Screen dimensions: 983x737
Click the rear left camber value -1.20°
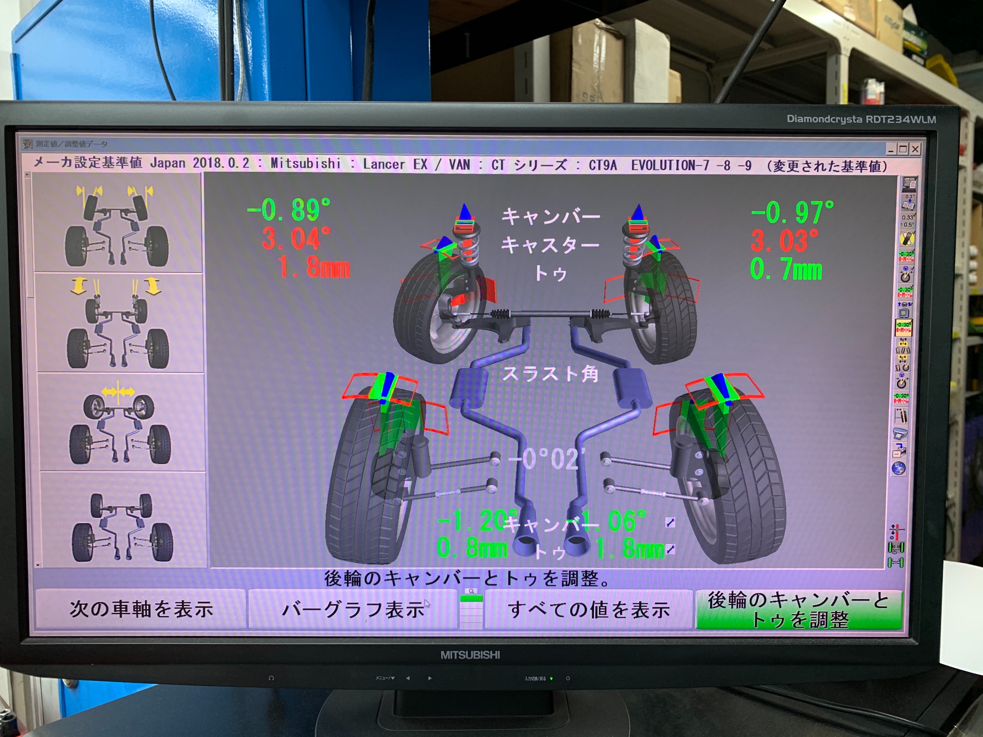pos(478,520)
